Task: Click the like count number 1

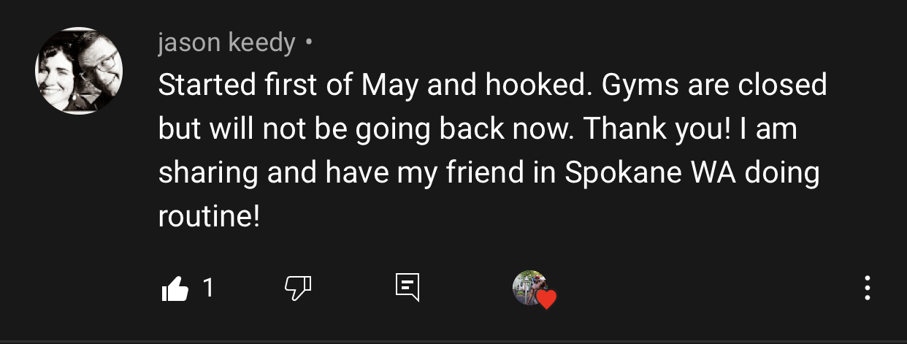Action: (208, 288)
